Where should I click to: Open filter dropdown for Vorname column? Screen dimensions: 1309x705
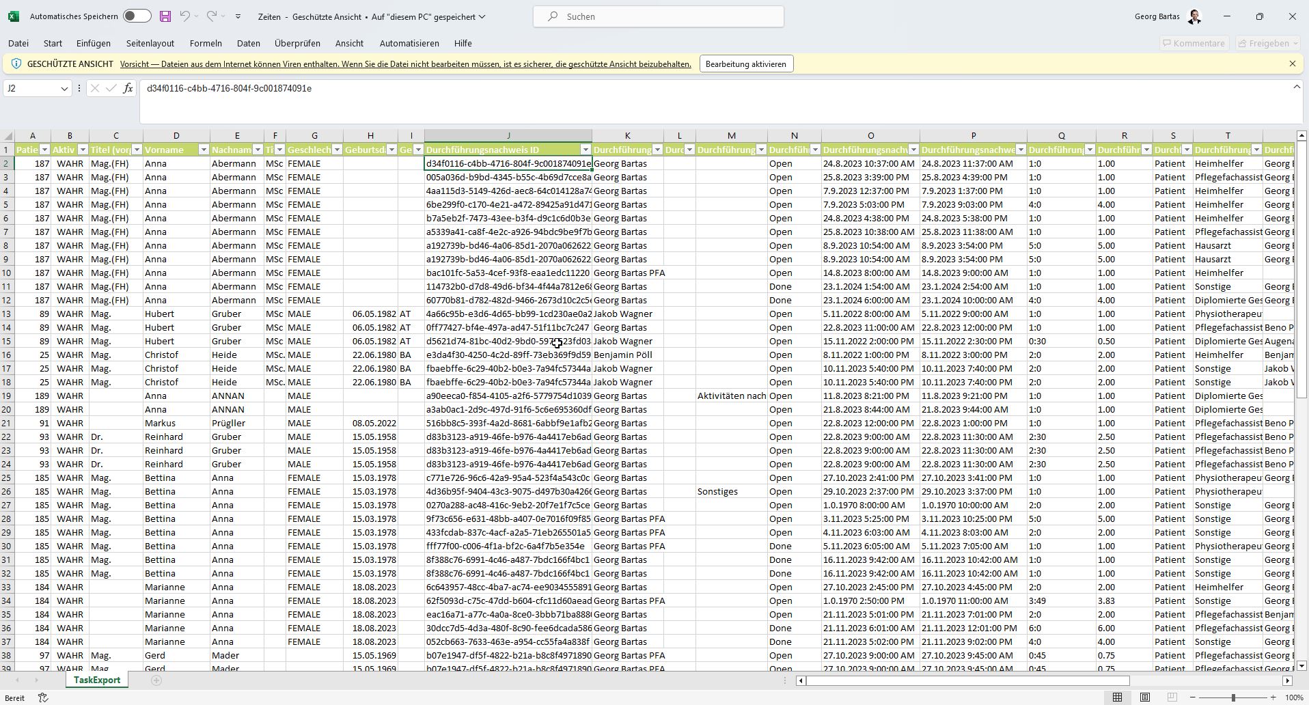tap(203, 150)
